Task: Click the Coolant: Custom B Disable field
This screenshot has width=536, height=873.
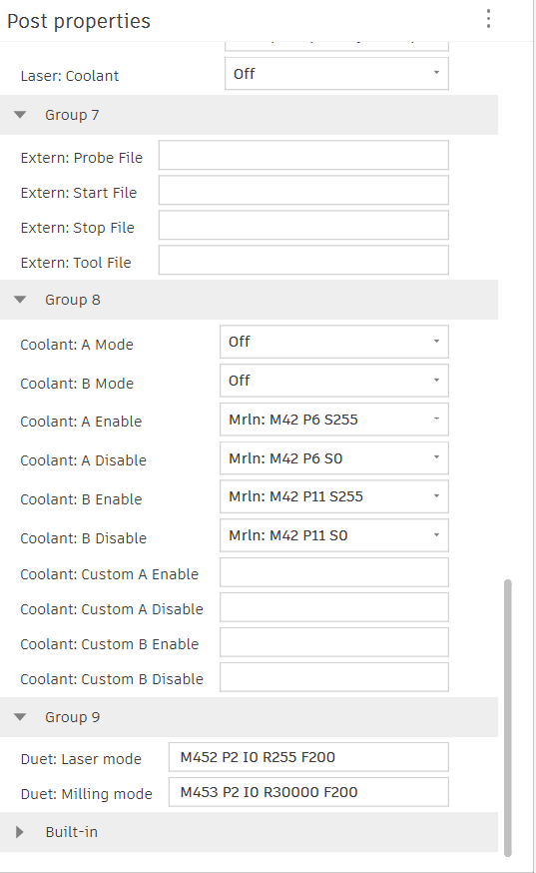Action: pyautogui.click(x=334, y=677)
